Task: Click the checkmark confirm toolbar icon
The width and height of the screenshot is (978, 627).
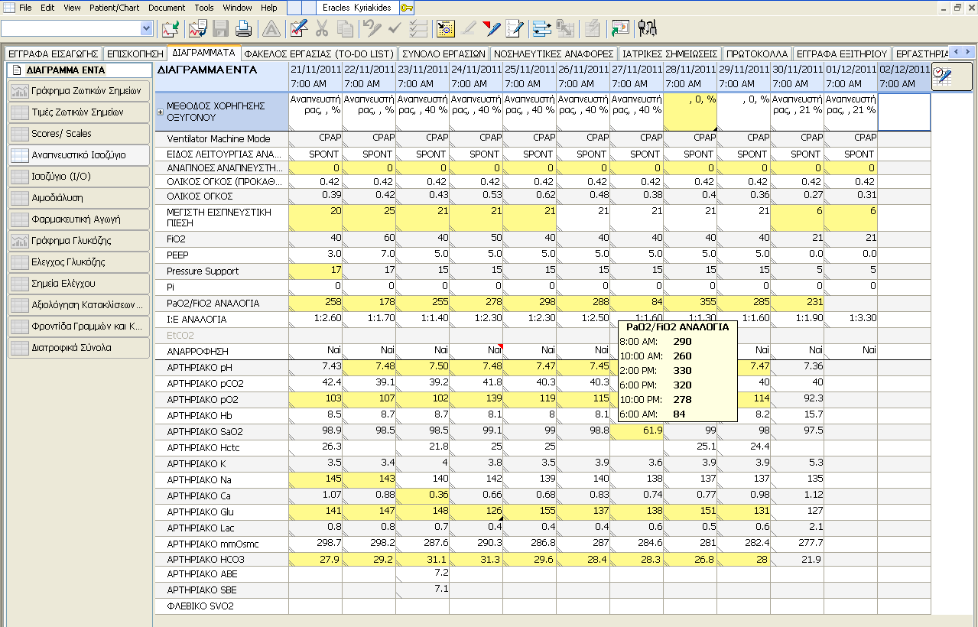Action: coord(395,29)
